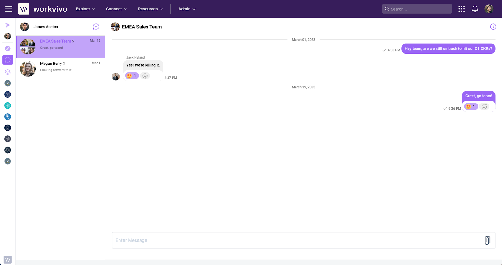Click the EMEA Sales Team header title

(142, 27)
